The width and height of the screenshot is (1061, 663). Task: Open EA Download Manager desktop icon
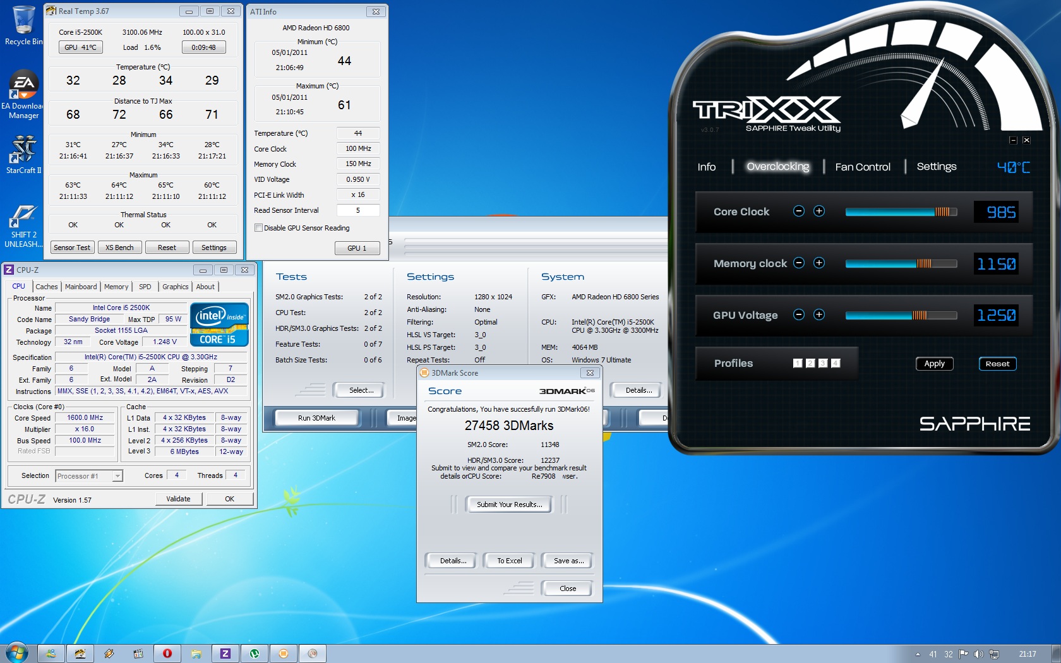pos(23,95)
